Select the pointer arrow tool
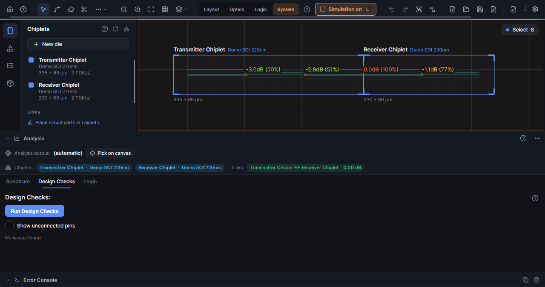The height and width of the screenshot is (287, 545). 43,9
